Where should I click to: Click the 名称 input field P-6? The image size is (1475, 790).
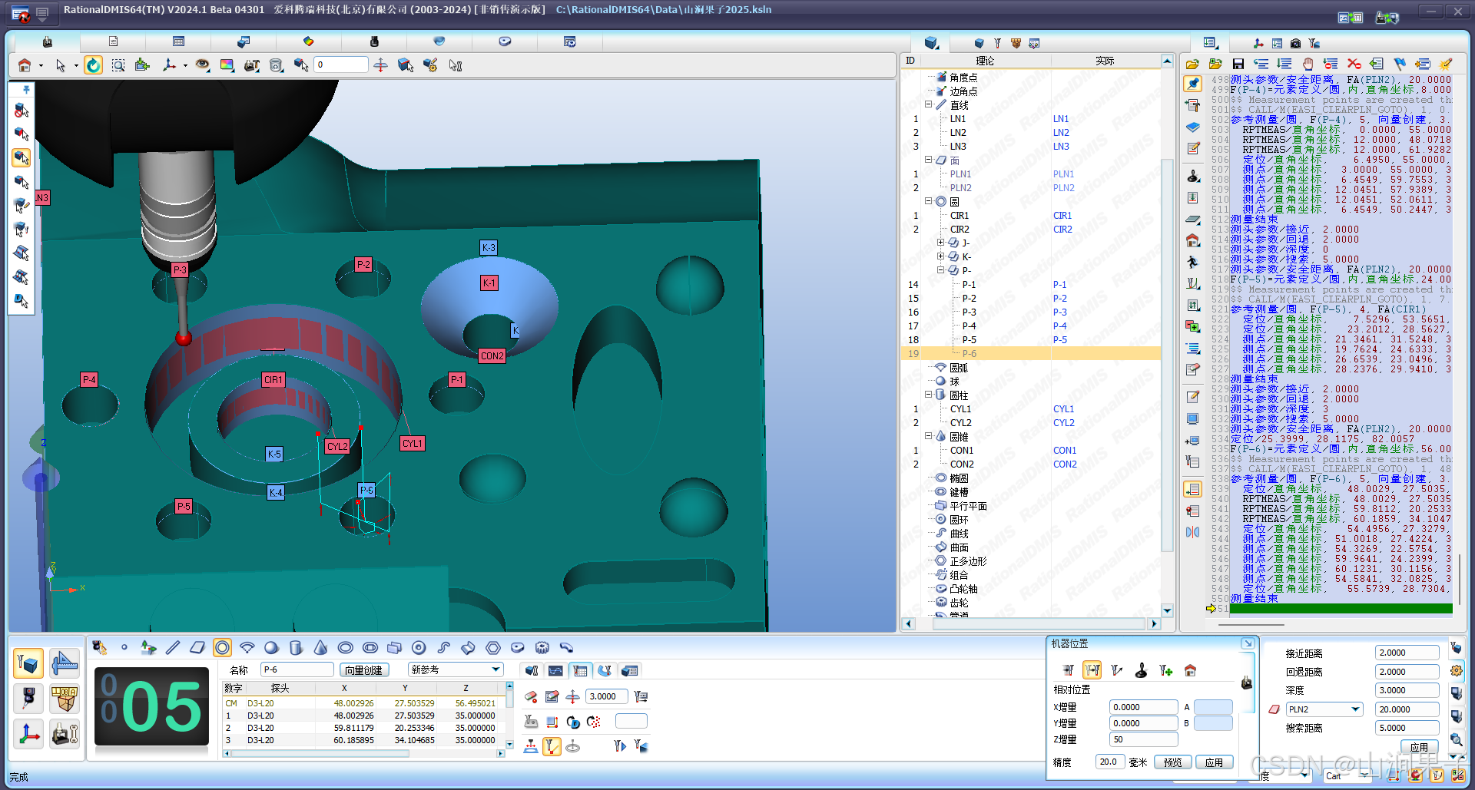click(297, 669)
